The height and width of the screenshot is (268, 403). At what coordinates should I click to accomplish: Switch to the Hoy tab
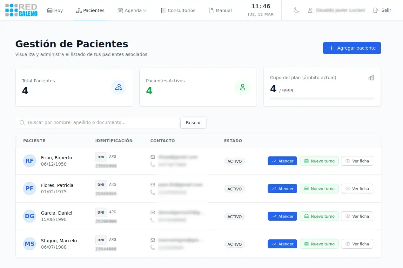click(55, 10)
